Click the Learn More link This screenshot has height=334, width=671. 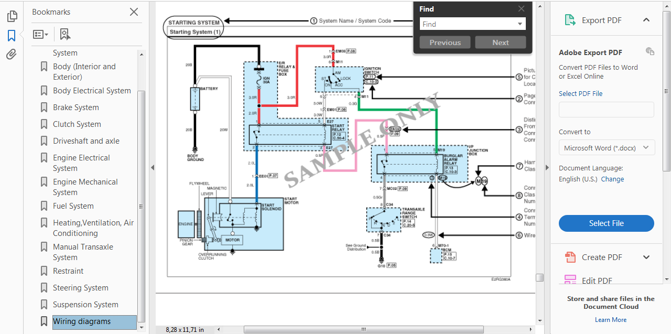click(x=611, y=320)
